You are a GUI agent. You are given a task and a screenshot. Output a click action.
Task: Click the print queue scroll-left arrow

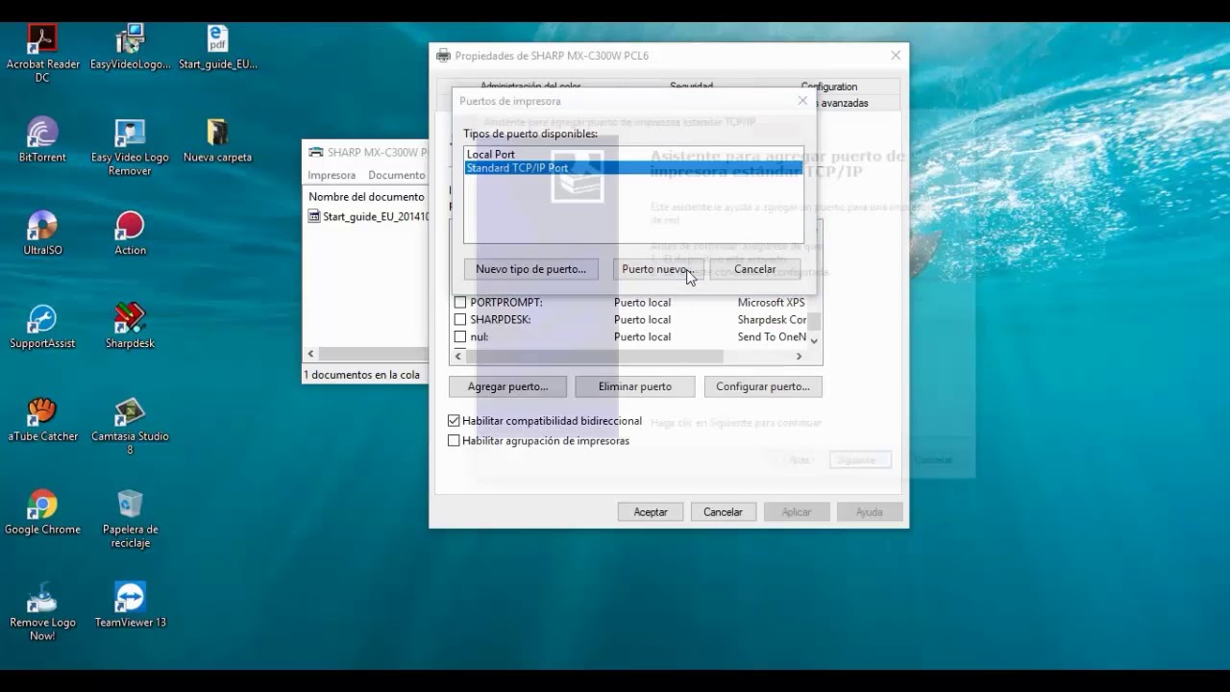click(310, 354)
